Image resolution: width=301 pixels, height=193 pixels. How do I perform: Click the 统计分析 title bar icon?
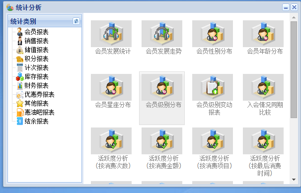tap(10, 7)
